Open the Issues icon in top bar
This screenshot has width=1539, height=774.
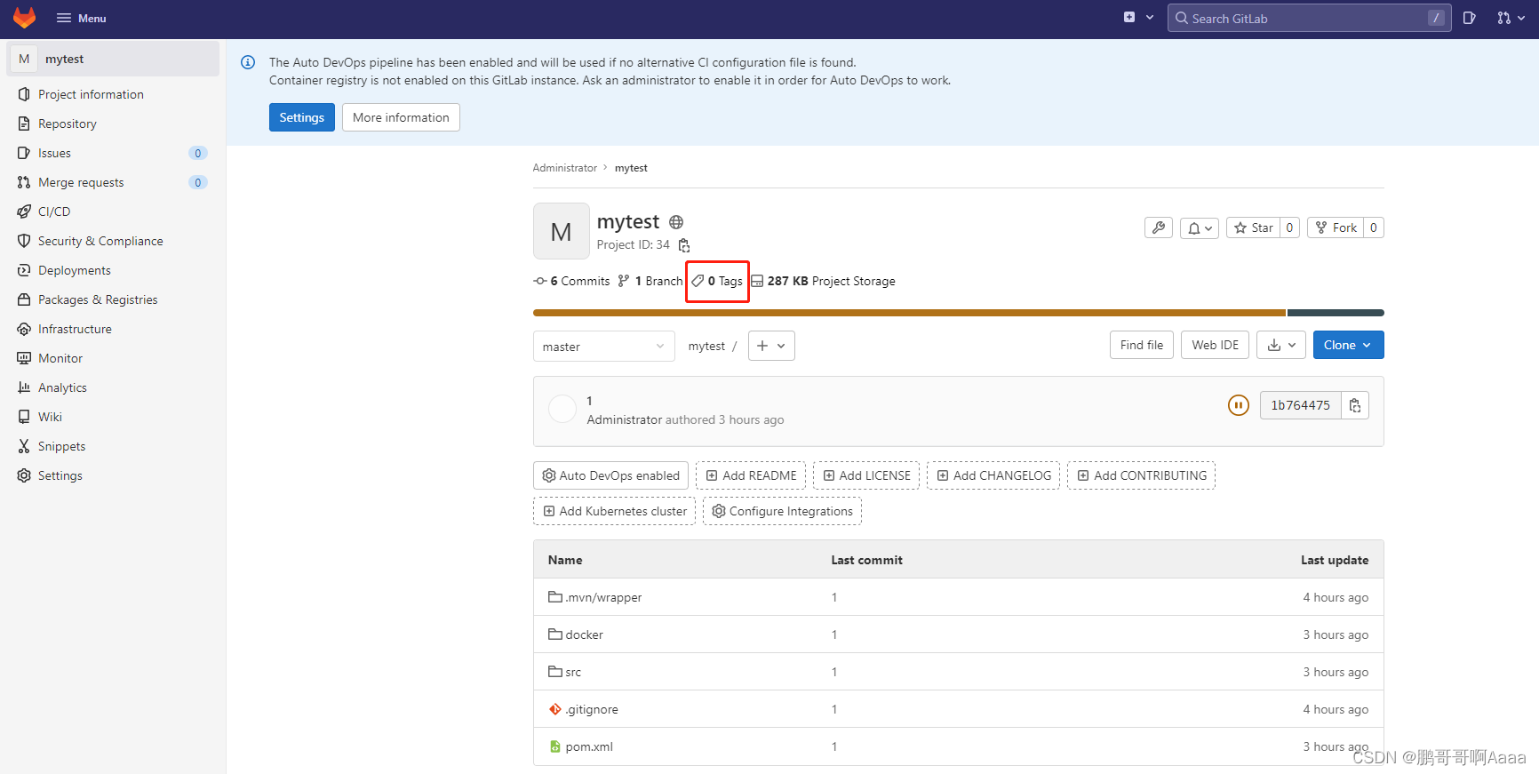point(1469,18)
